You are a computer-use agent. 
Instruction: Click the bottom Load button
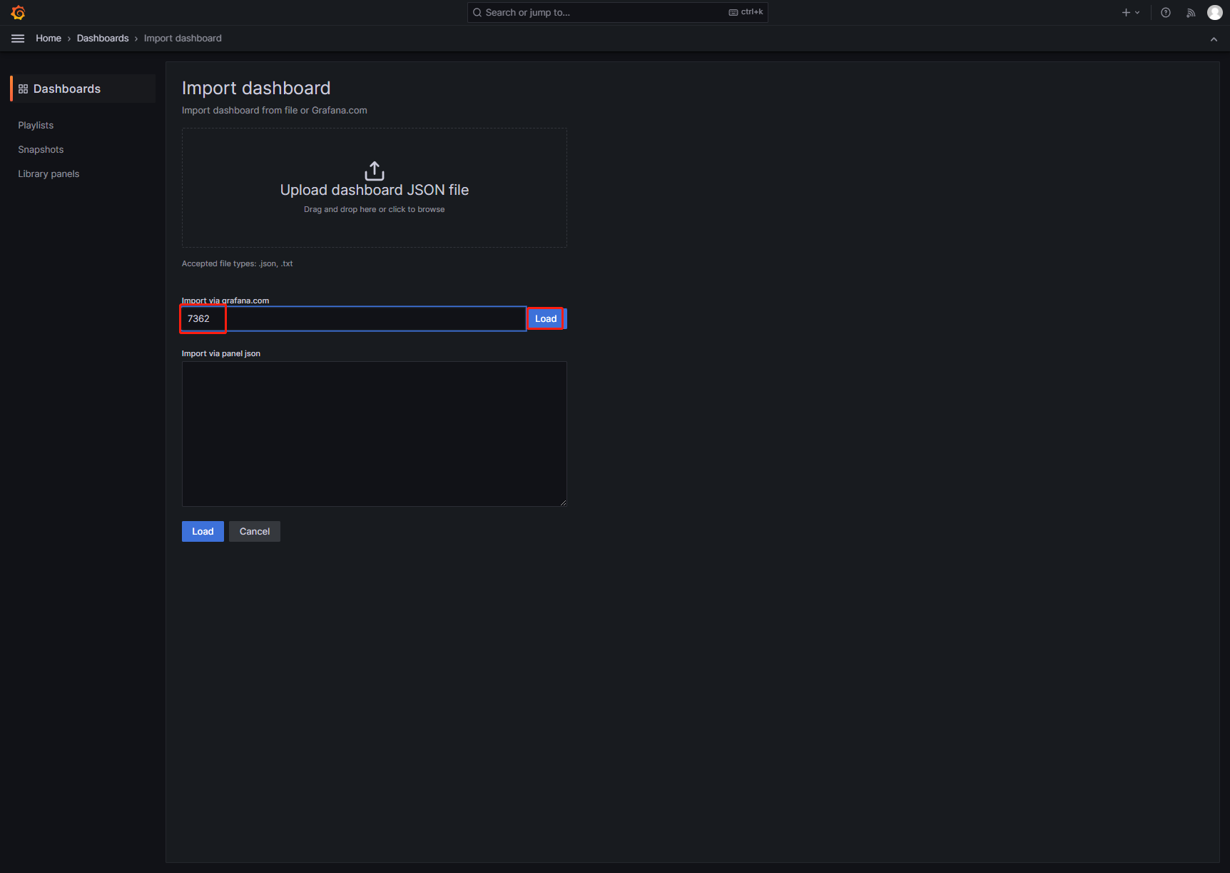point(203,532)
